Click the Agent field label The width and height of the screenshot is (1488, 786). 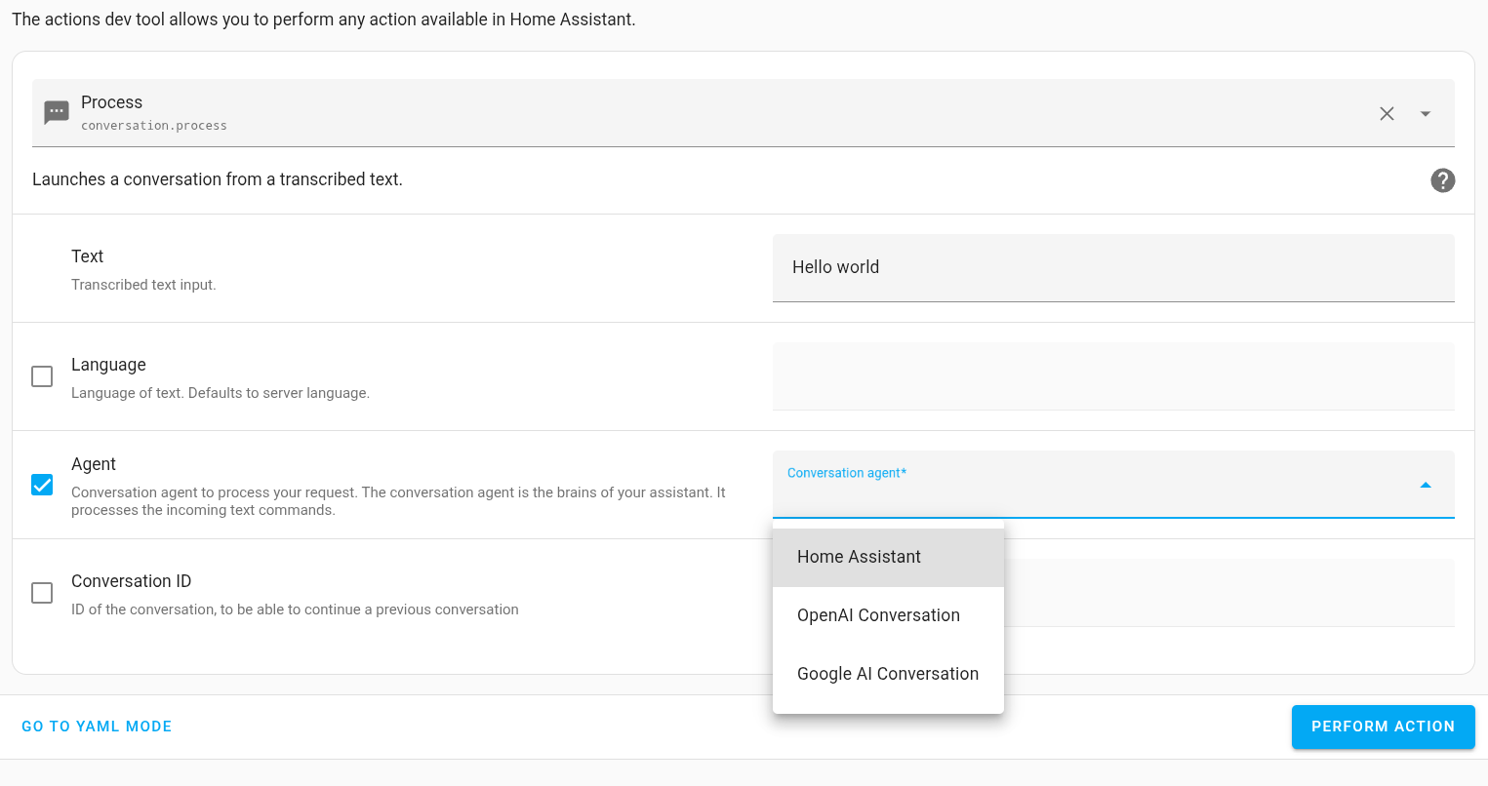coord(94,464)
